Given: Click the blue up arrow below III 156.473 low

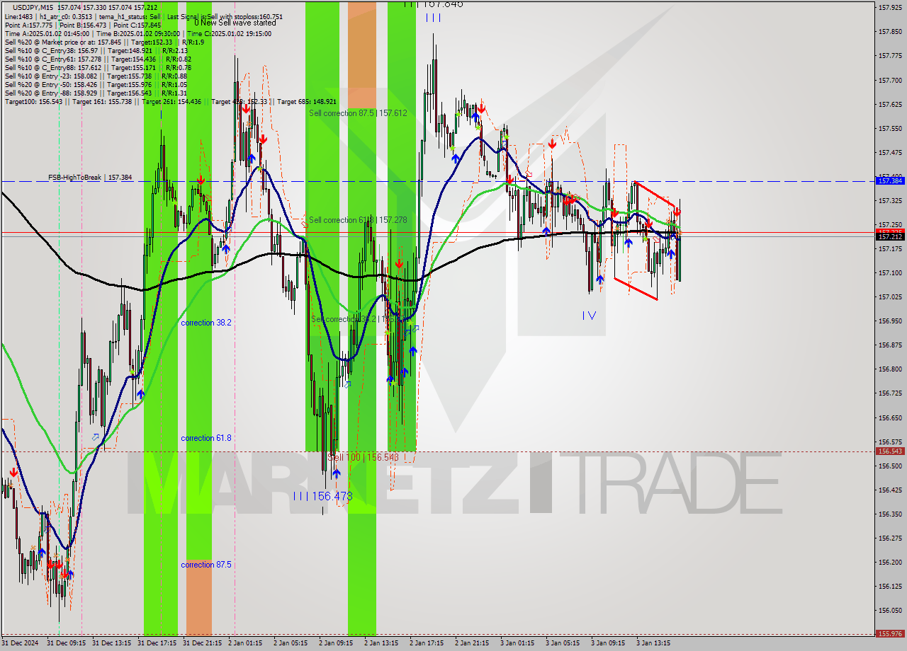Looking at the screenshot, I should click(x=336, y=473).
